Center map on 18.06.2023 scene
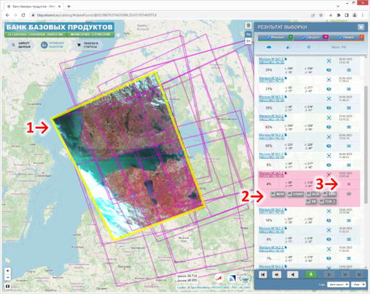Viewport: 370px width, 294px height. click(329, 211)
